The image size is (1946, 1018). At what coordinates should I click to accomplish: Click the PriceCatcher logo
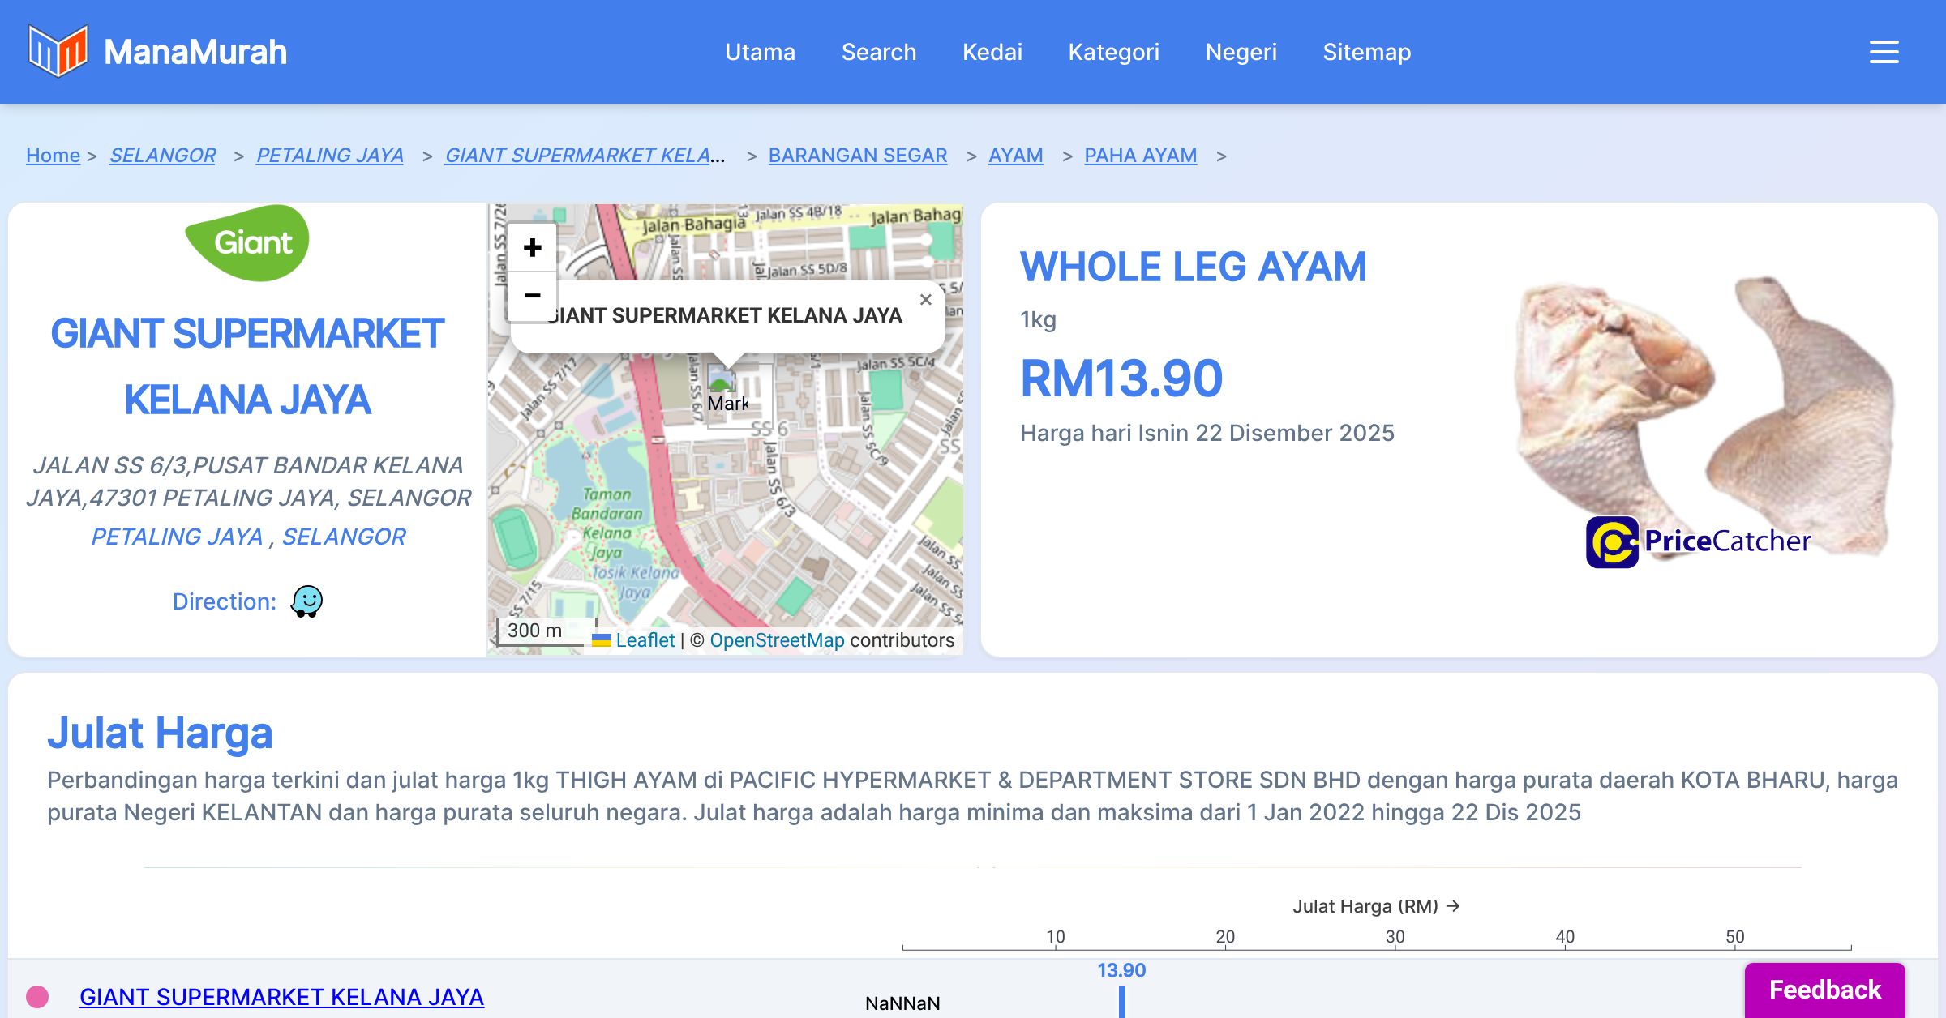1698,541
